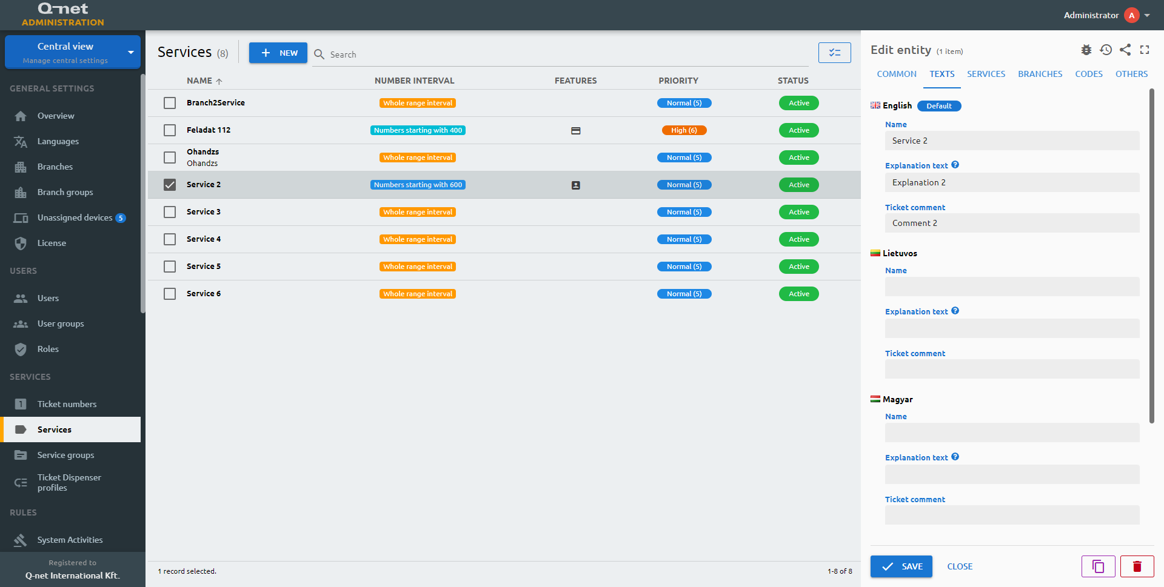Click the PRIORITY column header

click(678, 81)
